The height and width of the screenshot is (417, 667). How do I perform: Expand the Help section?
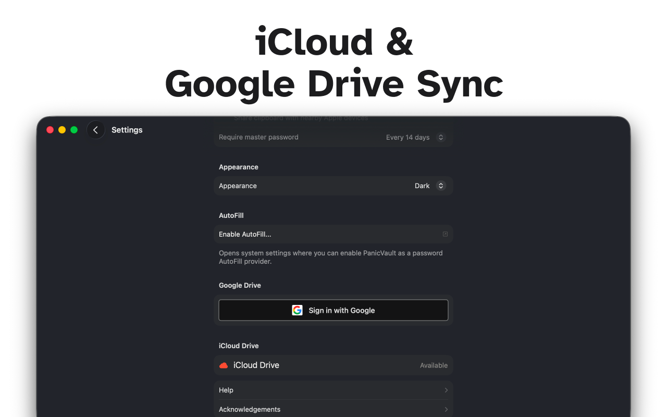click(x=333, y=390)
